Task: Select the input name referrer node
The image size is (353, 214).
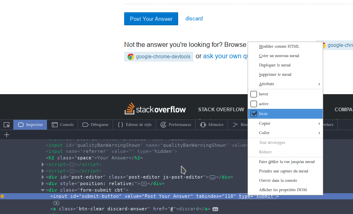Action: 112,151
